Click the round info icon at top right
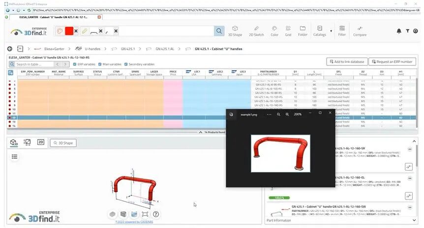The image size is (424, 228). [x=416, y=31]
